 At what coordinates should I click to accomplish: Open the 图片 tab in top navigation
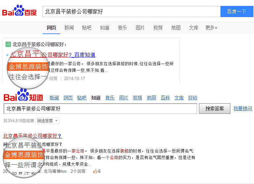140,28
